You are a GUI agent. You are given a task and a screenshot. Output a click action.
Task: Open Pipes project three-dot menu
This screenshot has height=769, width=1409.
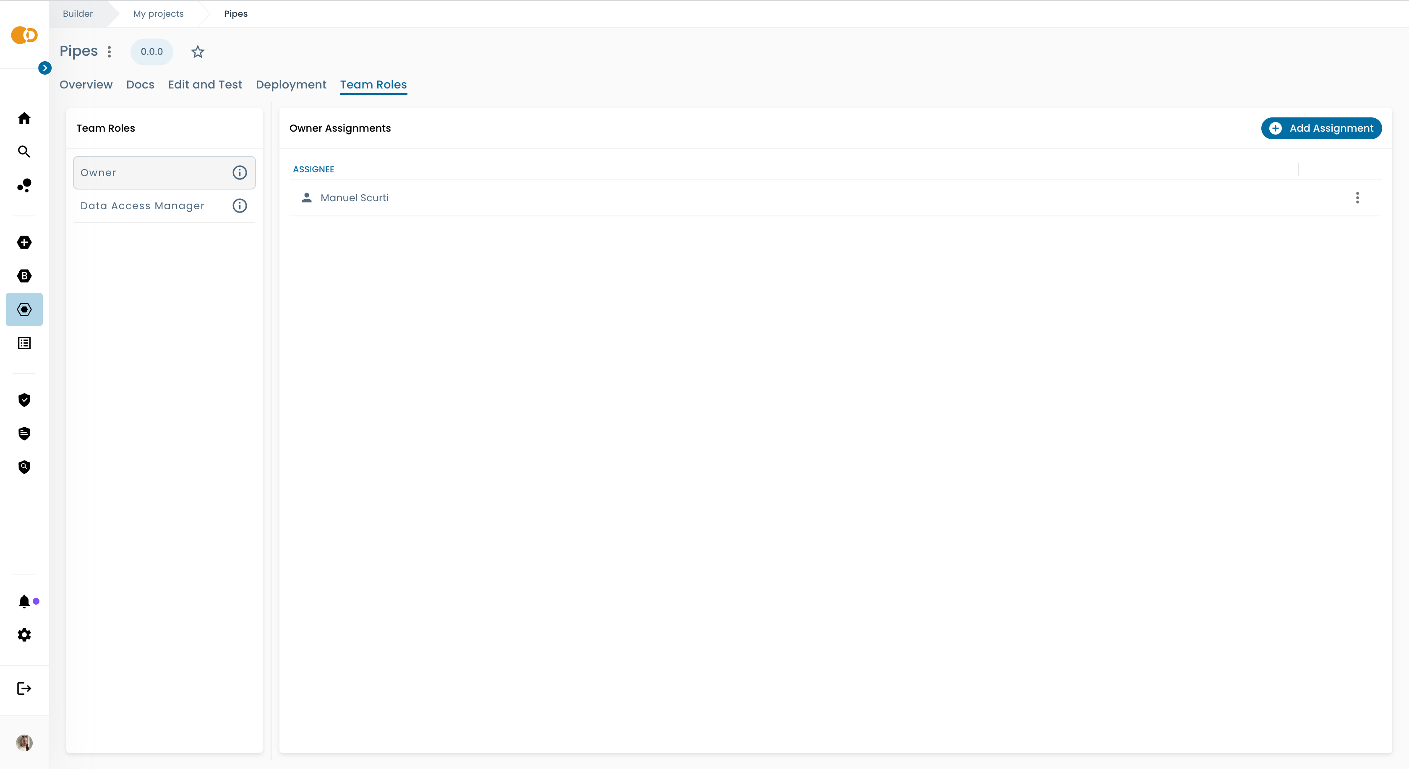point(110,52)
